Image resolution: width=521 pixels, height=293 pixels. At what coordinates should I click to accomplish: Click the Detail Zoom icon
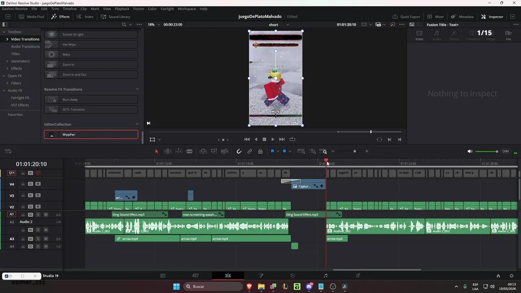(313, 151)
